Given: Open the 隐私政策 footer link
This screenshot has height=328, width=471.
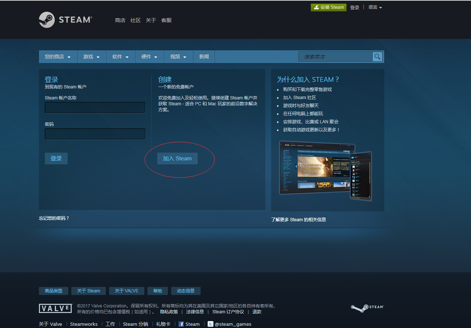Looking at the screenshot, I should (x=169, y=312).
